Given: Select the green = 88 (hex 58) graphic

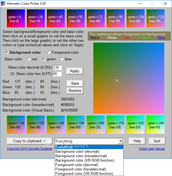Looking at the screenshot, I should [x=115, y=19].
